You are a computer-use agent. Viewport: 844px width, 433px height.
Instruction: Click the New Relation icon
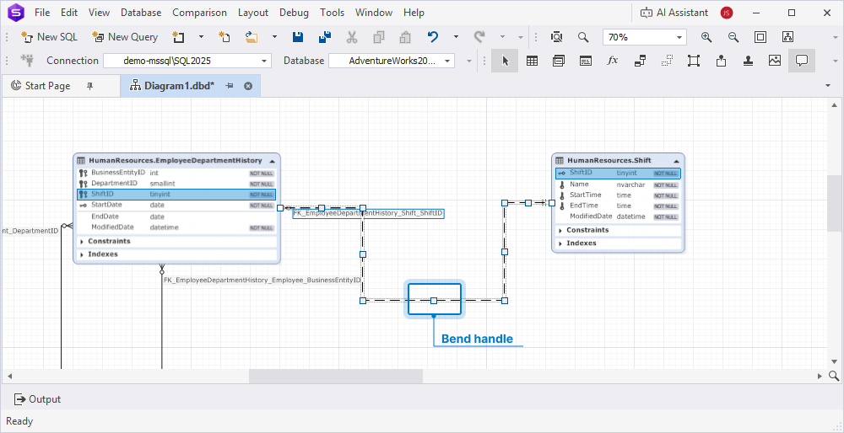(x=640, y=61)
